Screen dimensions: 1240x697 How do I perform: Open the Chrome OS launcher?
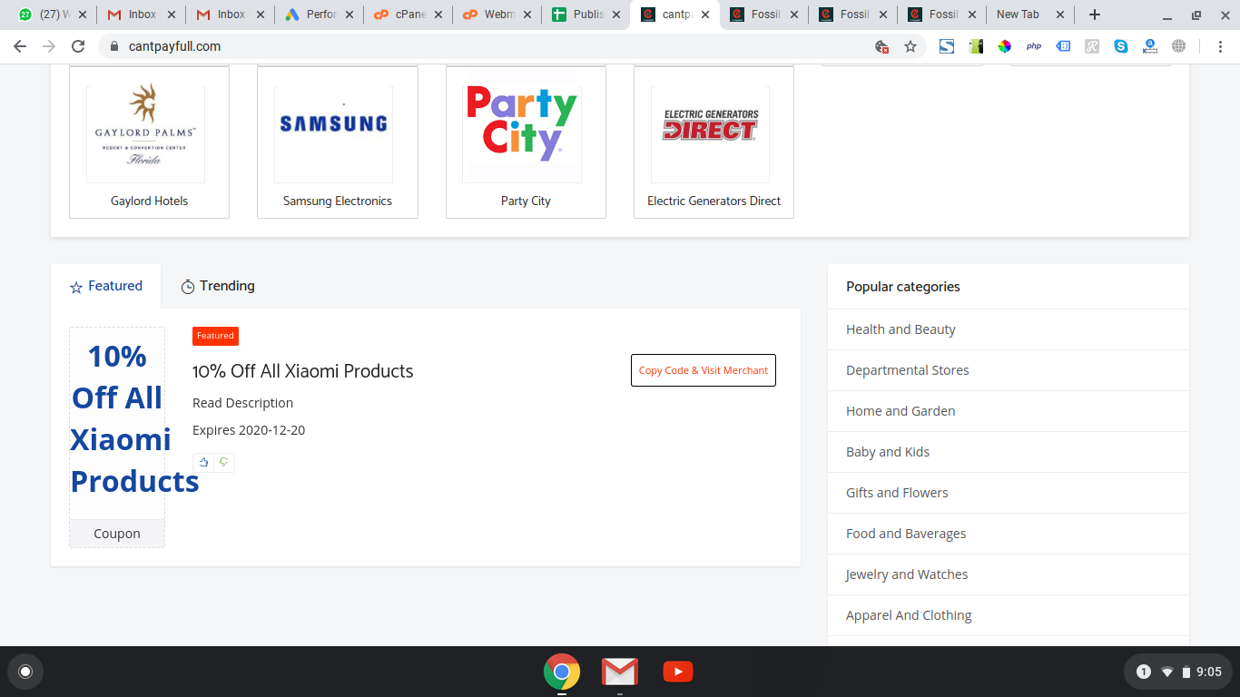25,672
